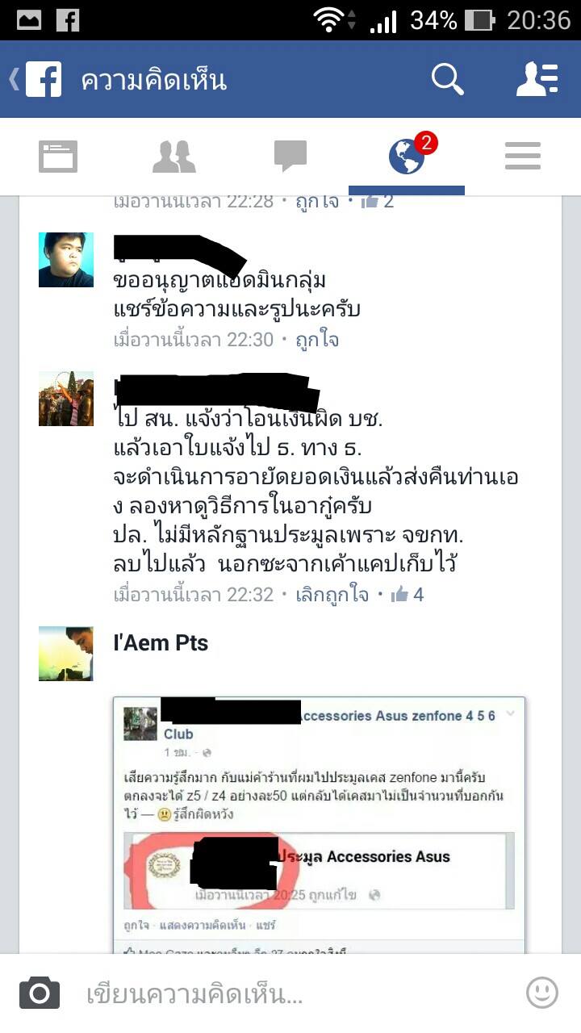View the 4 likes thumb count
This screenshot has height=1033, width=581.
(x=408, y=595)
